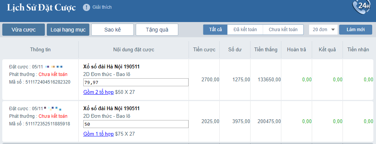Filter by Đã kết toán status
Viewport: 376px width, 144px height.
tap(245, 30)
